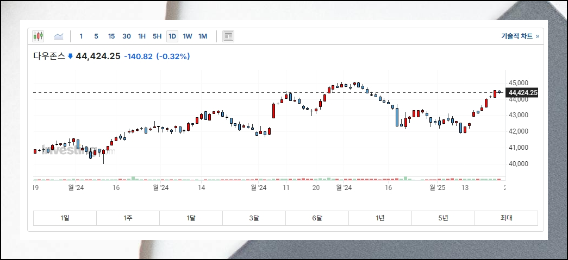
Task: Switch to the 1W interval
Action: coord(188,36)
